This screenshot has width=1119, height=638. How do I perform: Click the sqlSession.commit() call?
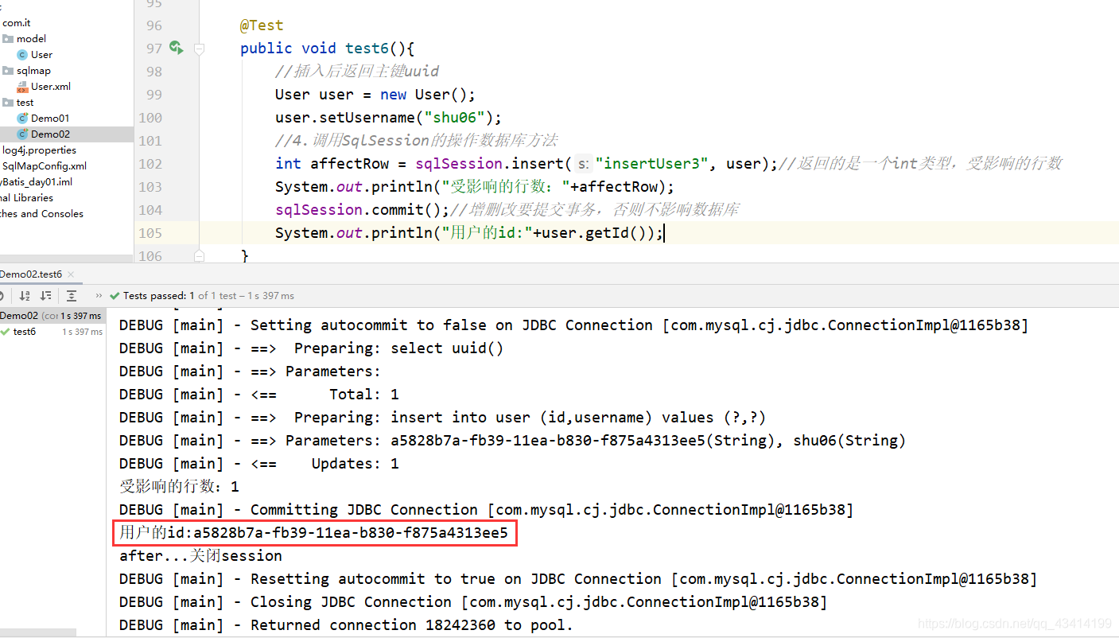[362, 210]
